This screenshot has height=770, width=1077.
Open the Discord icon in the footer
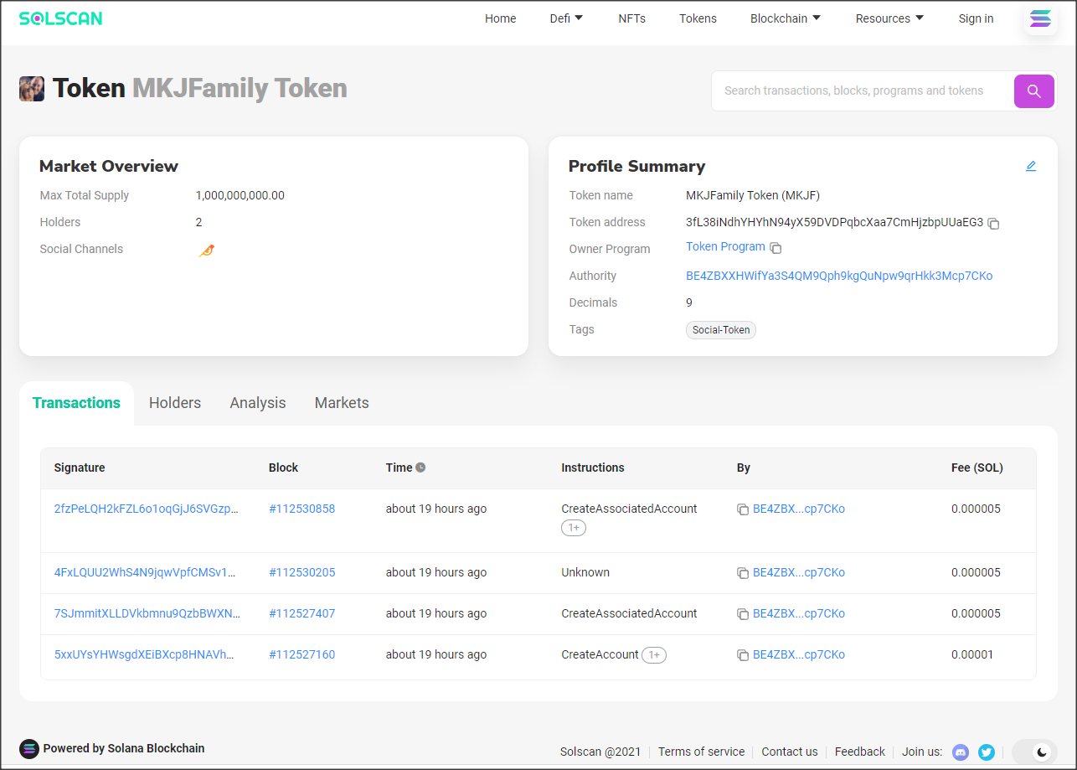[x=960, y=752]
